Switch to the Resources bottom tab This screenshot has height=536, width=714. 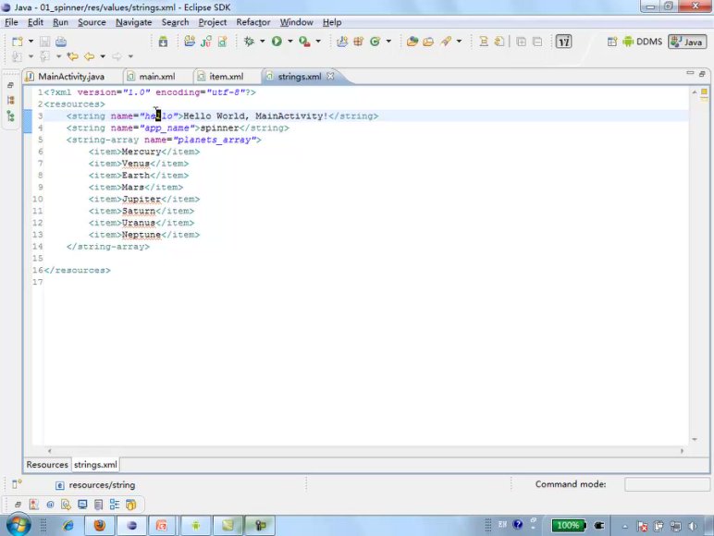coord(47,465)
